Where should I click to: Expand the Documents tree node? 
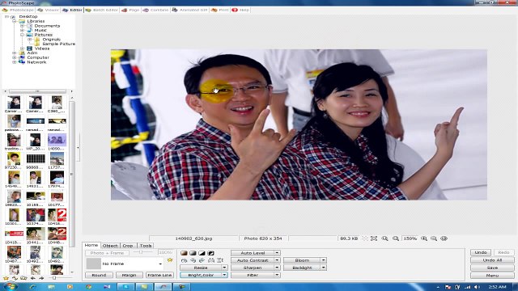[x=22, y=26]
